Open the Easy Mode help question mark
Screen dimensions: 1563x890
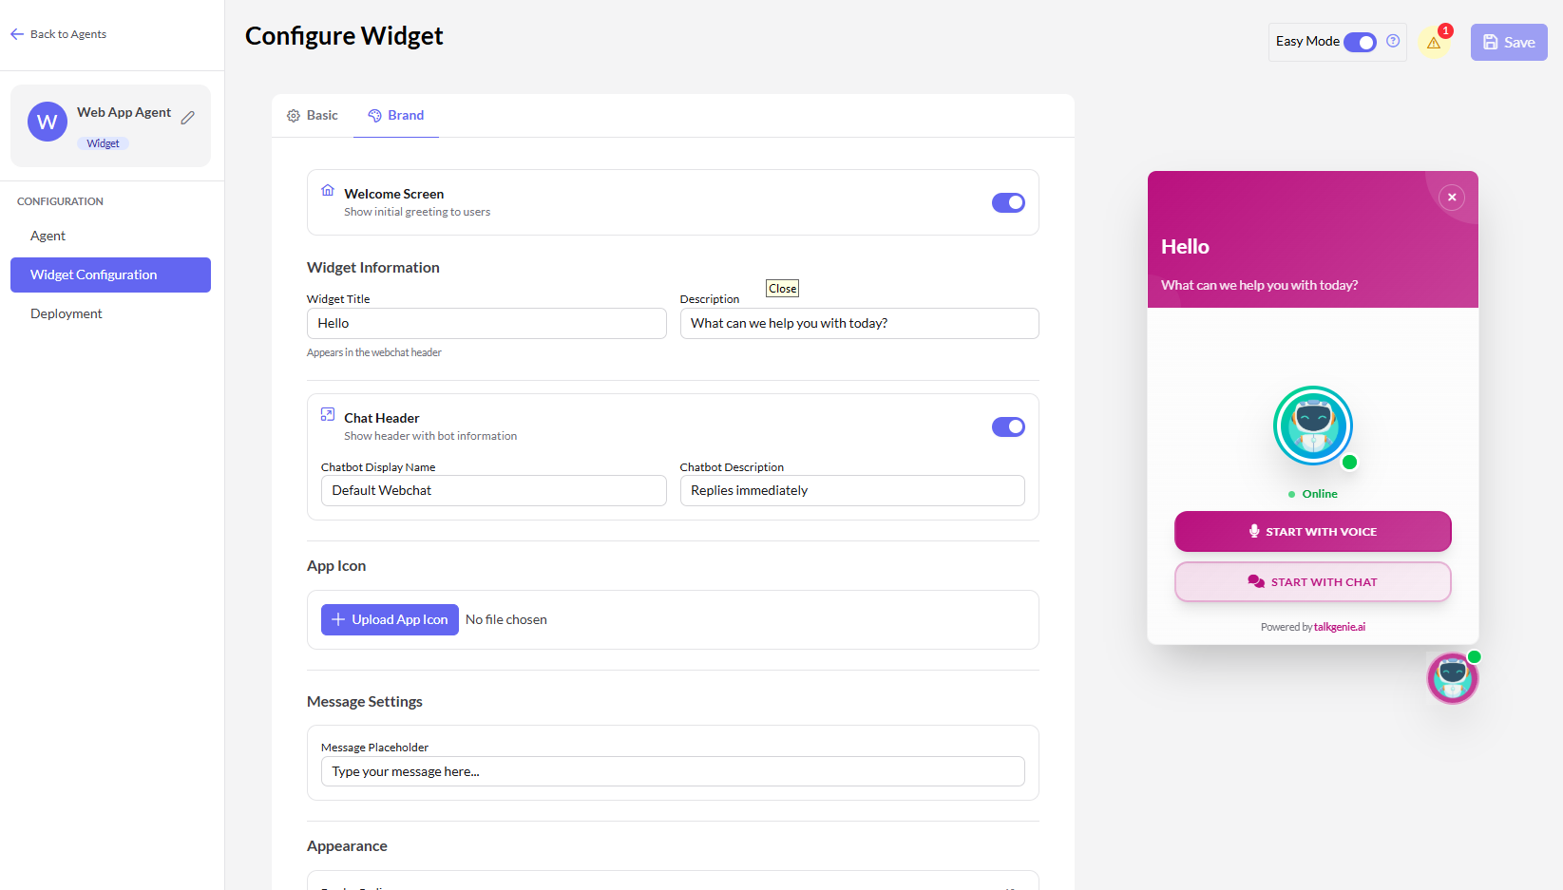point(1393,42)
